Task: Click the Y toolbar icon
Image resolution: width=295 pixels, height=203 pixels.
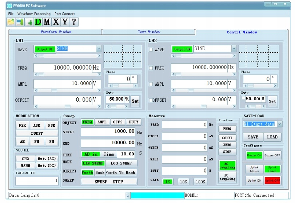Action: [65, 22]
